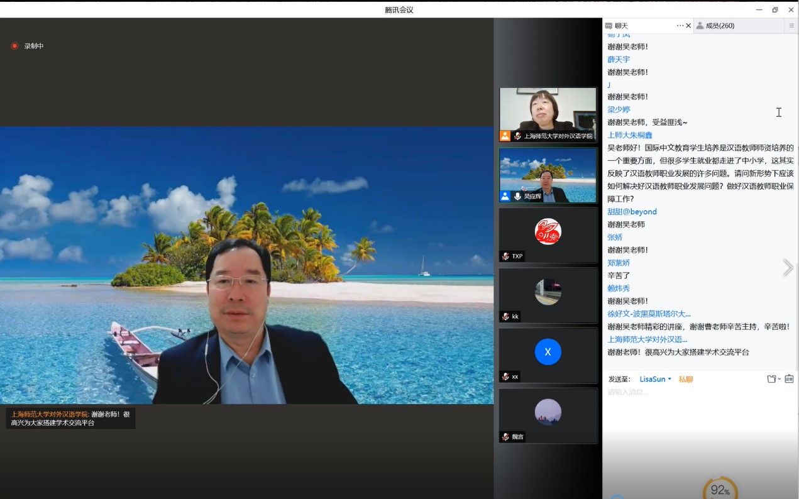
Task: Click the muted mic icon beside 魏言
Action: coord(505,437)
